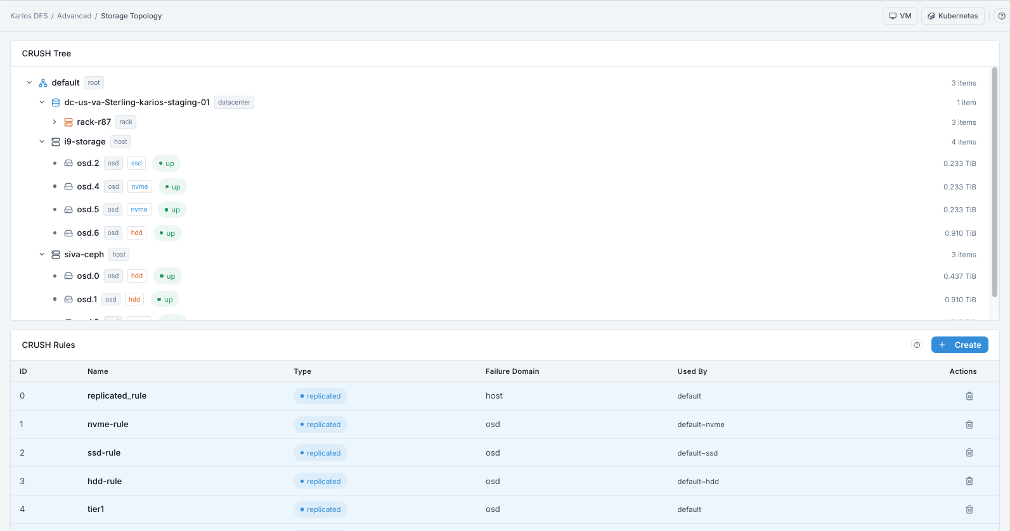This screenshot has height=531, width=1010.
Task: Click the default root hierarchy icon
Action: tap(43, 83)
